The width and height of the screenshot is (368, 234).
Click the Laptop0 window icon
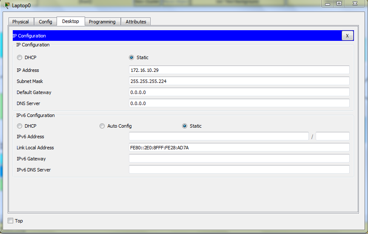7,5
